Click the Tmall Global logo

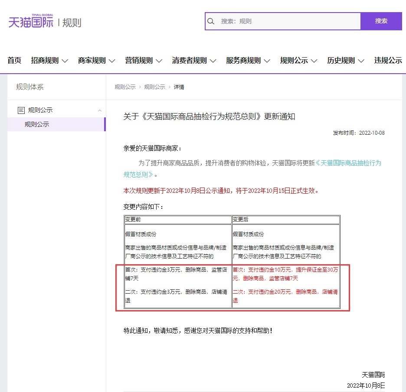[31, 21]
